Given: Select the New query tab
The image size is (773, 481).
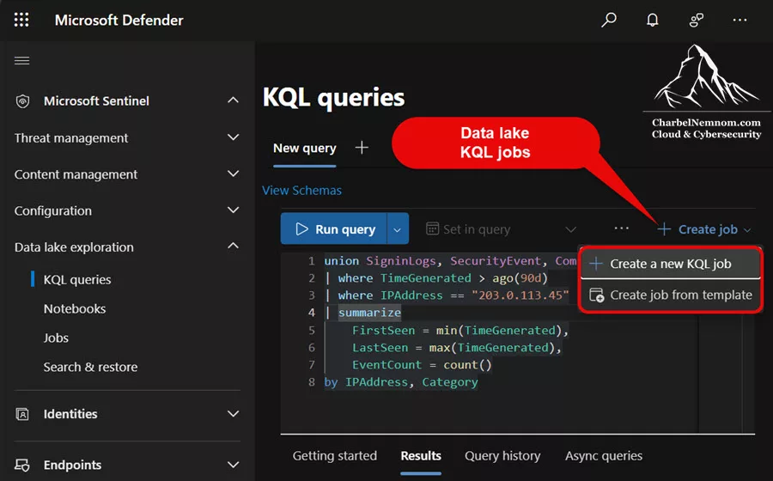Looking at the screenshot, I should pyautogui.click(x=305, y=149).
